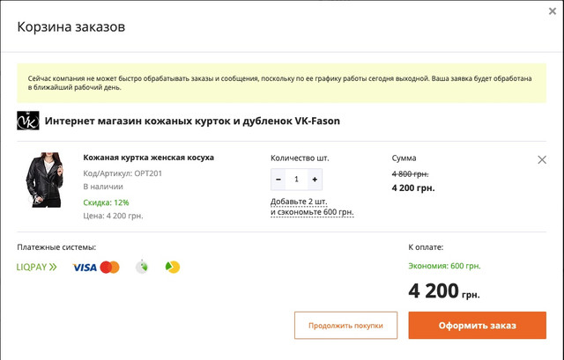This screenshot has width=564, height=360.
Task: Click 'Добавьте 2 шт. и сэкономьте' link
Action: (x=311, y=207)
